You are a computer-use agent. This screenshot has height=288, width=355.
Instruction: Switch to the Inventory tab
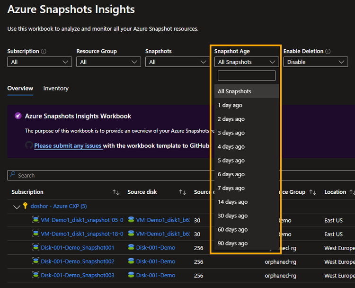point(56,88)
